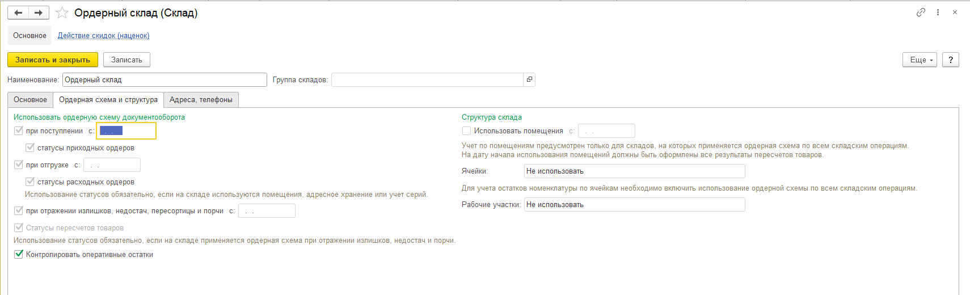The width and height of the screenshot is (970, 295).
Task: Toggle the при поступлении checkbox
Action: (19, 131)
